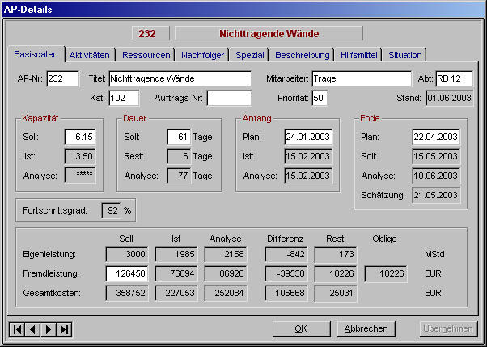The image size is (487, 347).
Task: Show the Beschreibung tab
Action: [303, 55]
